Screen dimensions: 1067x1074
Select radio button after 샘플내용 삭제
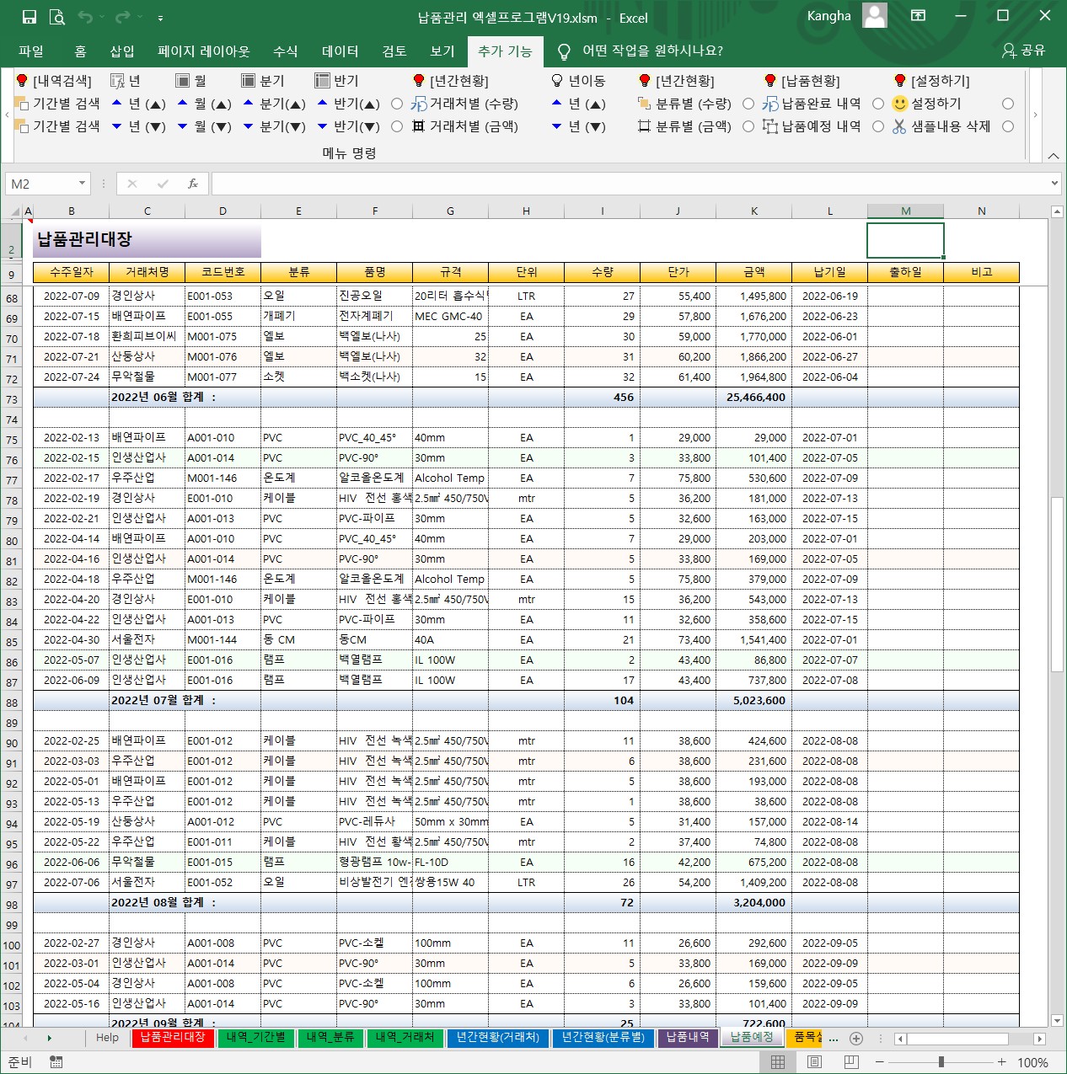(1008, 126)
